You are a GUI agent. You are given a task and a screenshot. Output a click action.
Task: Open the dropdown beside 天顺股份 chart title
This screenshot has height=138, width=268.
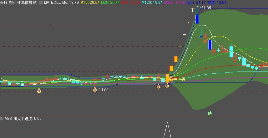tap(41, 3)
